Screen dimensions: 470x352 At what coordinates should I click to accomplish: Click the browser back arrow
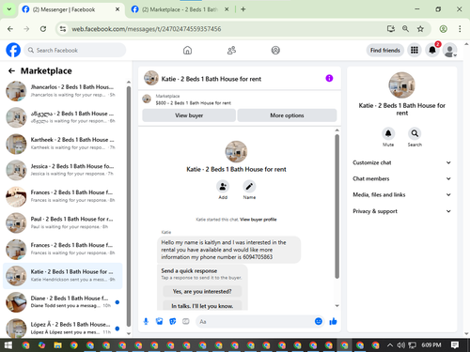pyautogui.click(x=10, y=29)
